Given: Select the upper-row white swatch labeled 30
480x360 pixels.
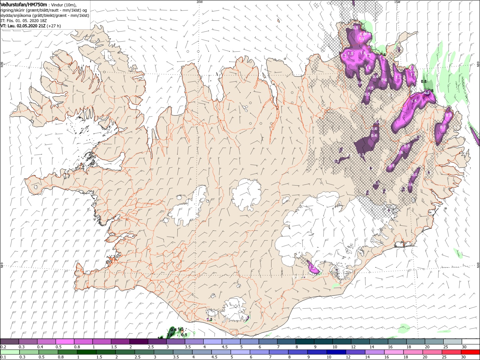Looking at the screenshot, I should (471, 342).
